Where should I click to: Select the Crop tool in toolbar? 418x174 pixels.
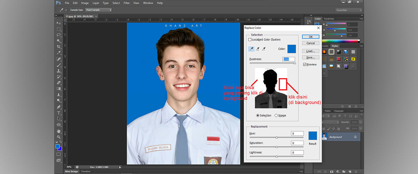tap(59, 47)
